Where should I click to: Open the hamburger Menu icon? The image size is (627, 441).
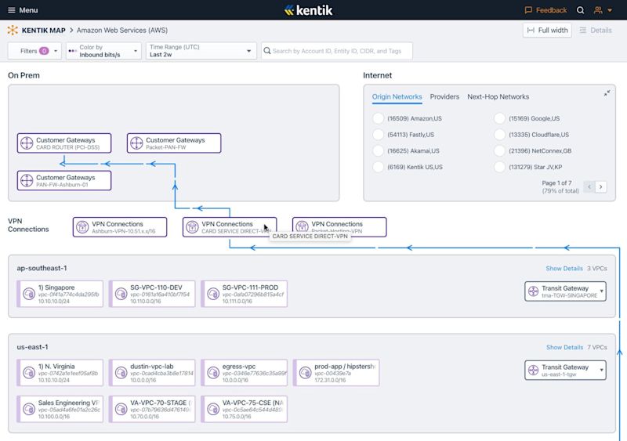12,10
